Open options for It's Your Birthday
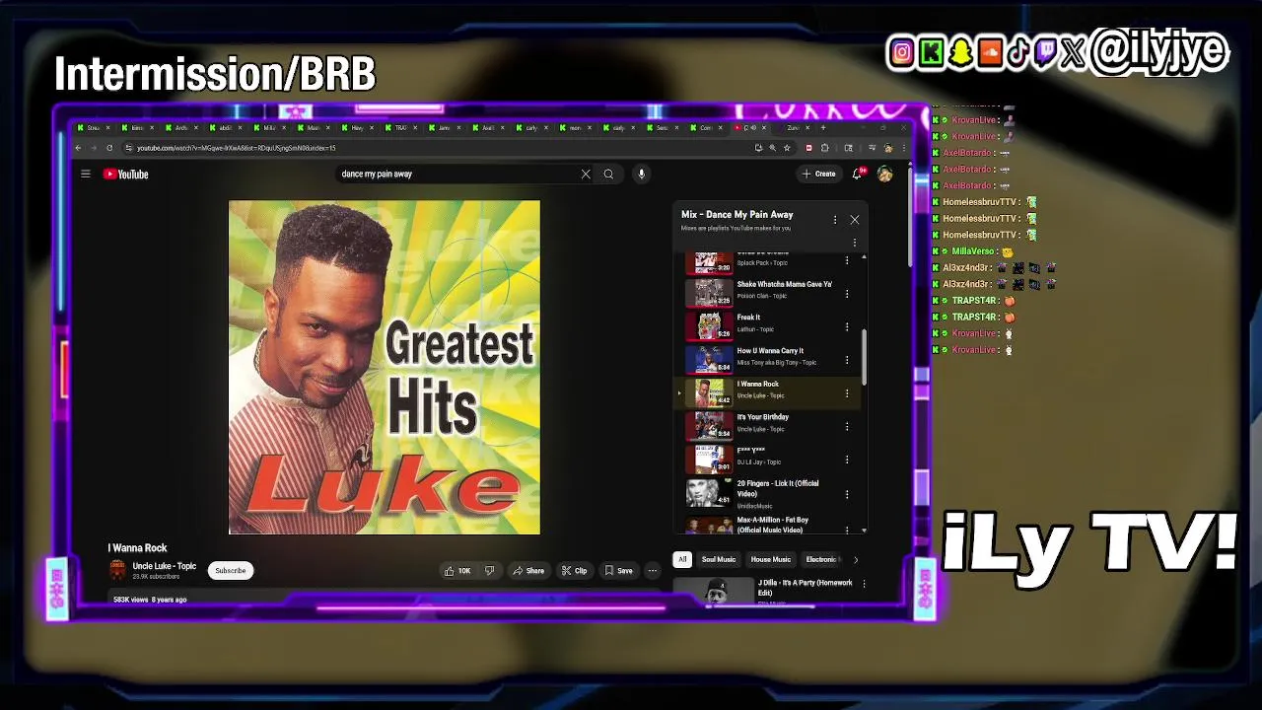Viewport: 1262px width, 710px height. 847,427
